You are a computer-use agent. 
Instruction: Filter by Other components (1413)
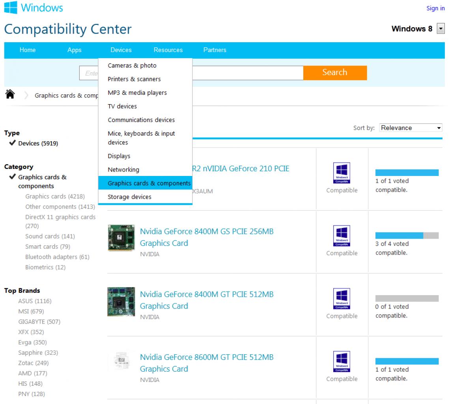(x=60, y=207)
